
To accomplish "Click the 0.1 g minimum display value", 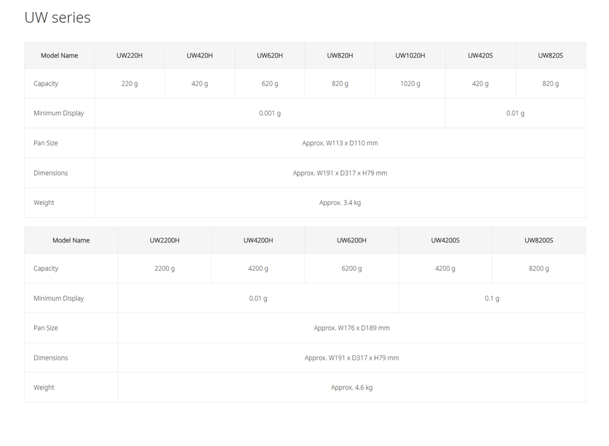I will click(492, 298).
